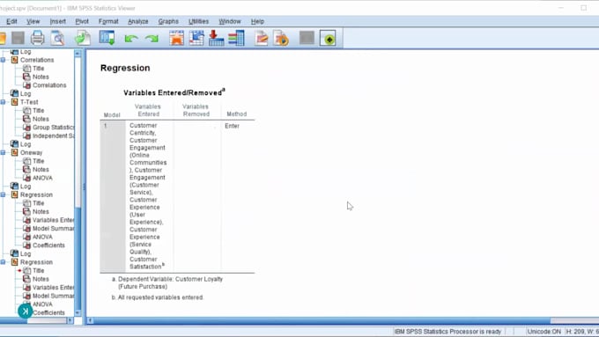This screenshot has width=599, height=337.
Task: Click the Enter method cell
Action: (x=232, y=126)
